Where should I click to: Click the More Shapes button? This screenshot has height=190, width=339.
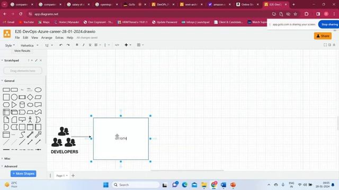pyautogui.click(x=23, y=174)
